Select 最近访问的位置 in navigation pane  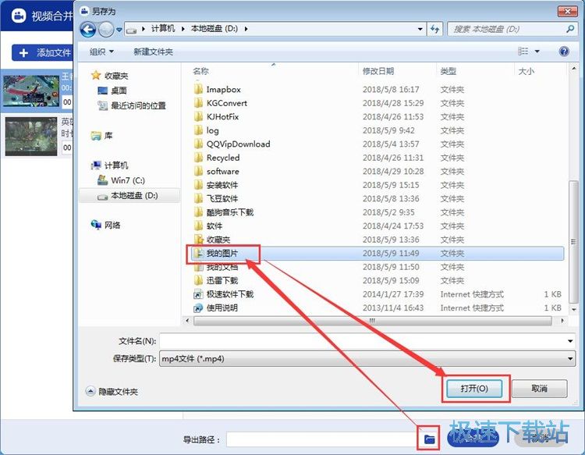click(132, 105)
